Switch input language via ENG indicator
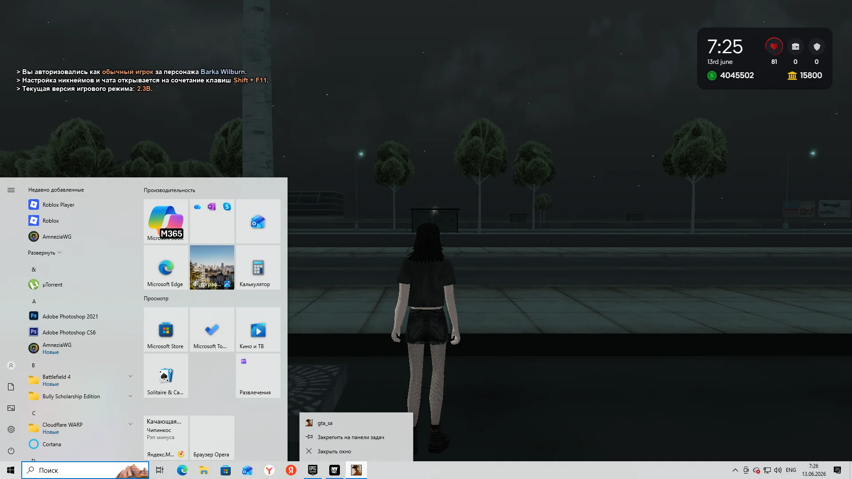852x479 pixels. point(791,470)
